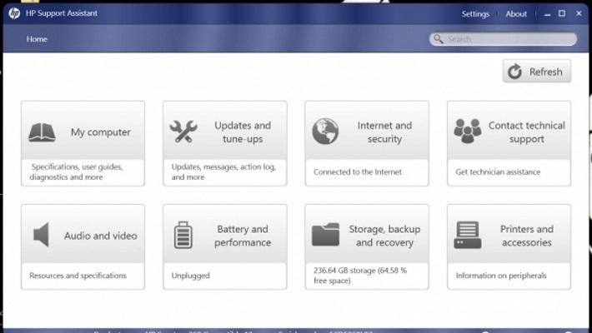
Task: Open Audio and video tile title
Action: (100, 236)
